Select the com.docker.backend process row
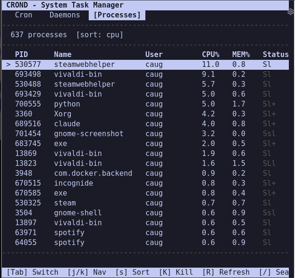Screen dimensions: 295x278 145,173
